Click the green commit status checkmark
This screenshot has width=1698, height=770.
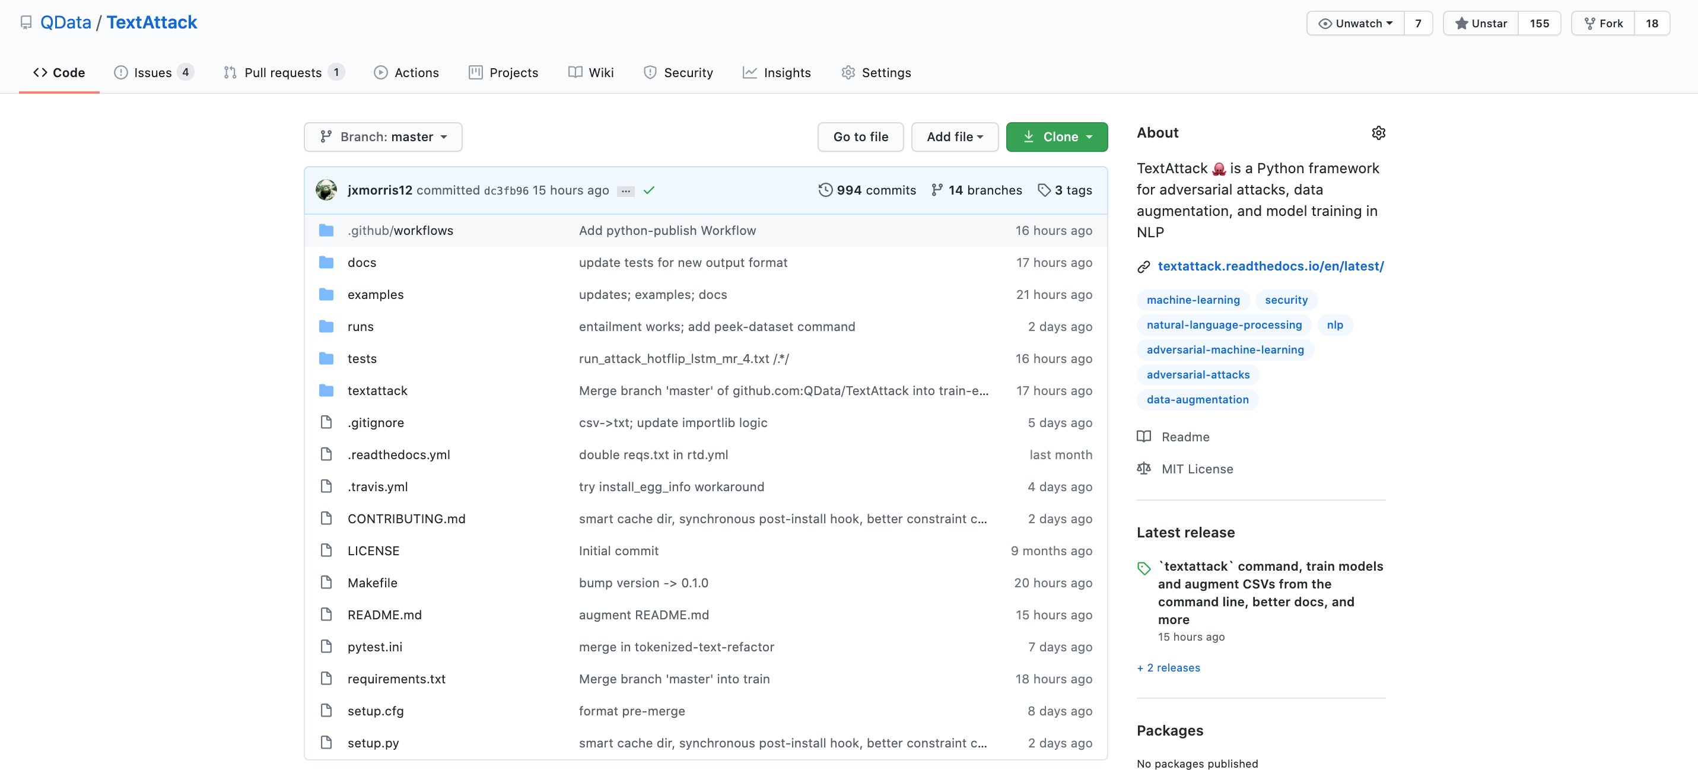click(x=648, y=190)
